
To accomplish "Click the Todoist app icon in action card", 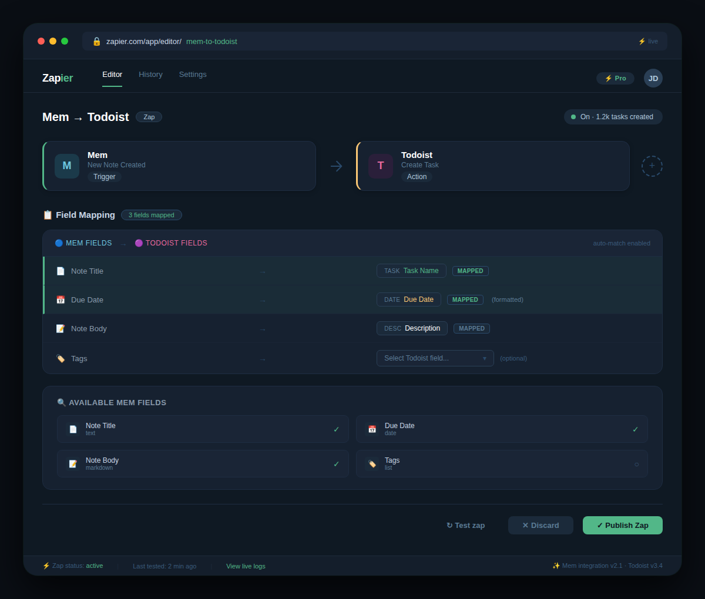I will 381,166.
